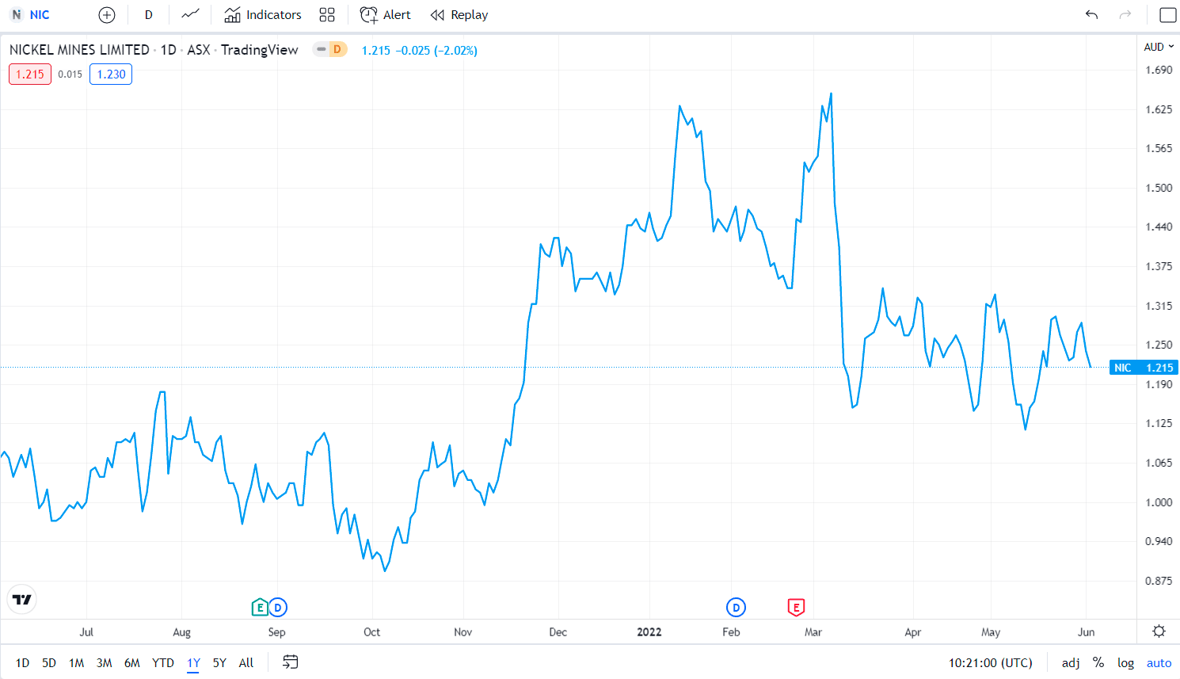This screenshot has width=1180, height=679.
Task: Select the YTD time range
Action: tap(163, 663)
